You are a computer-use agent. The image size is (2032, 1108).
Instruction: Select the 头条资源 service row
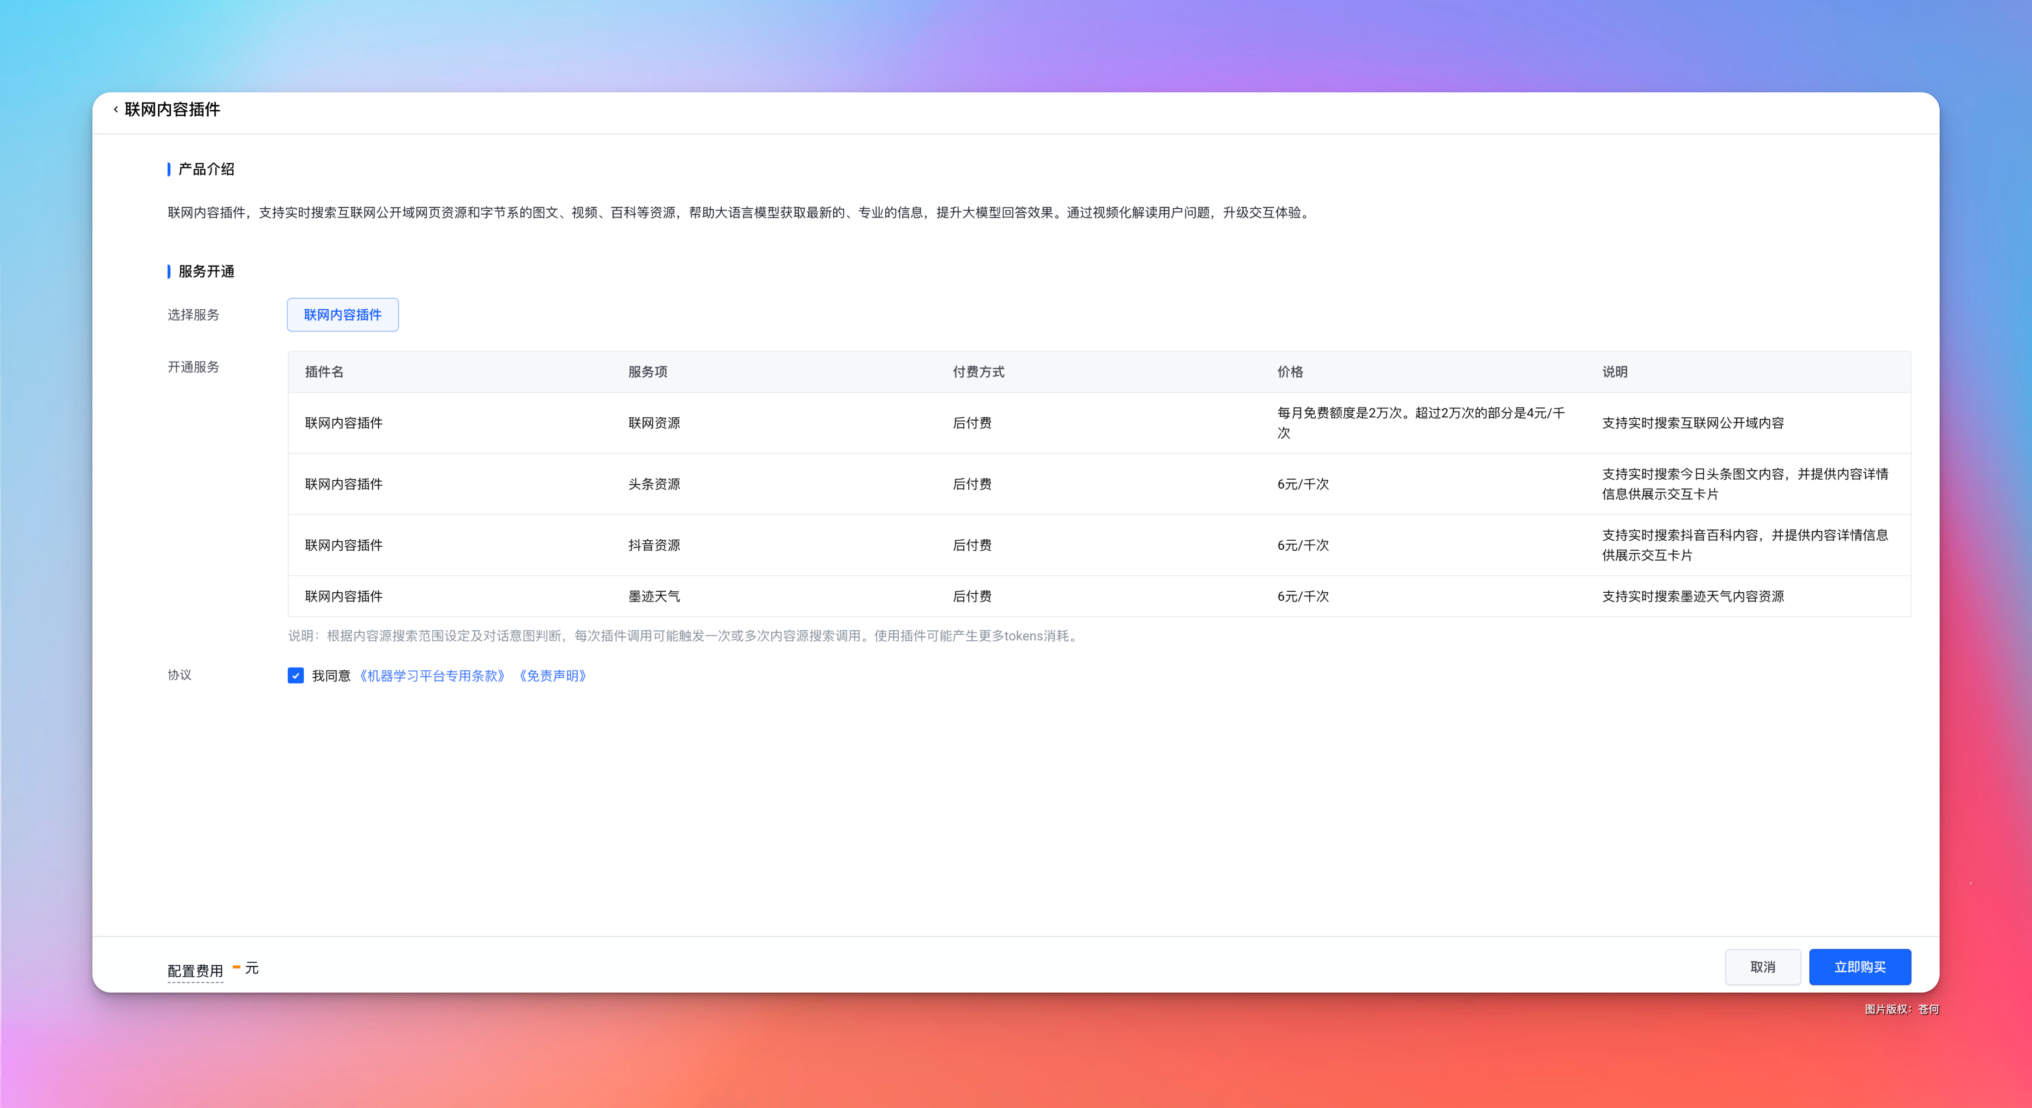pyautogui.click(x=654, y=484)
